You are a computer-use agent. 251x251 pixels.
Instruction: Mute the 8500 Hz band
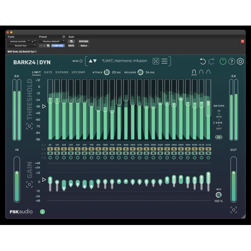pos(194,153)
